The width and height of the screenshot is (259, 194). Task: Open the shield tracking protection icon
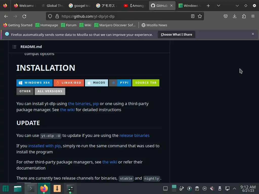point(50,16)
